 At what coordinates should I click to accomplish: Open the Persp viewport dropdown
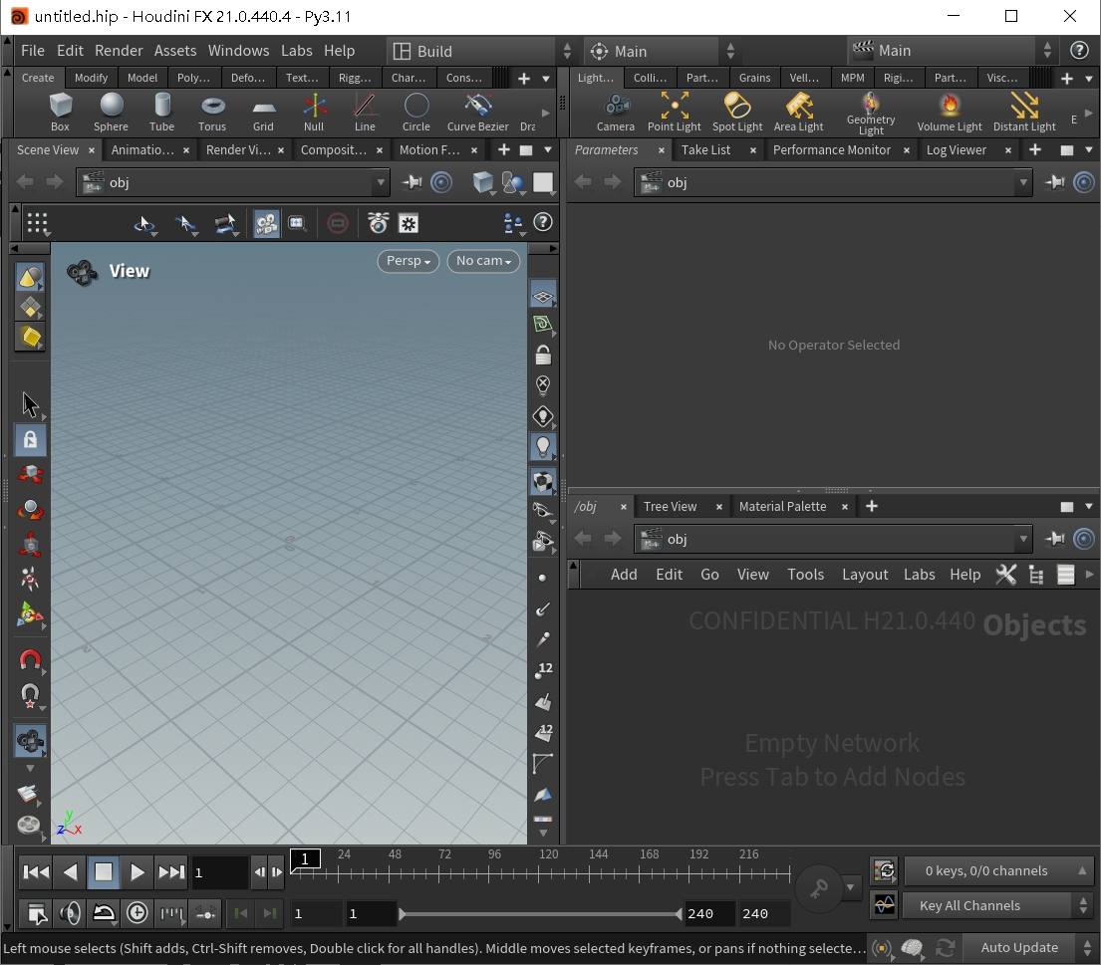click(408, 261)
